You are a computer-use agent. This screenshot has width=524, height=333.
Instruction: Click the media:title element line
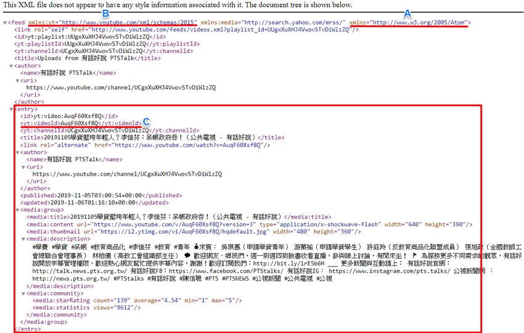179,217
